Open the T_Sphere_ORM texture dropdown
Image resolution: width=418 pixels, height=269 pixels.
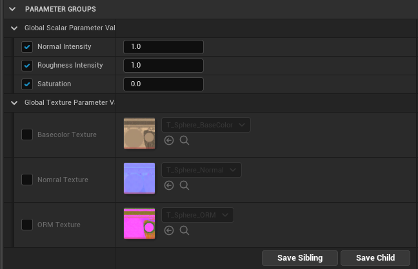(197, 215)
